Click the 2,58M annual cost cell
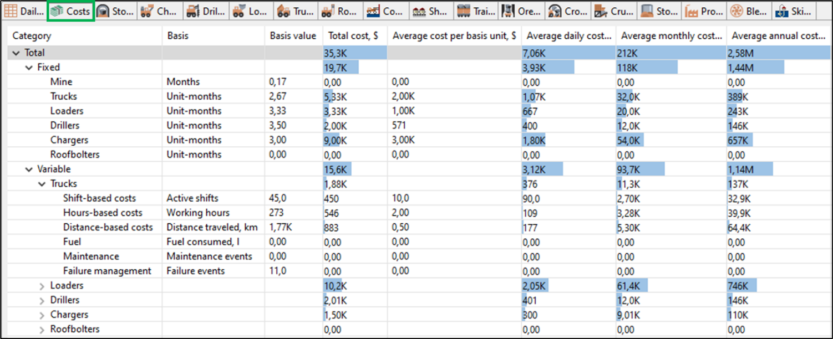 tap(779, 53)
